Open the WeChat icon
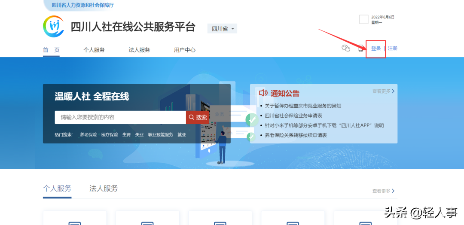The image size is (464, 225). click(346, 48)
